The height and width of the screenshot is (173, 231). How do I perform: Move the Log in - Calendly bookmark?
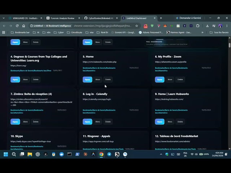[x=97, y=122]
